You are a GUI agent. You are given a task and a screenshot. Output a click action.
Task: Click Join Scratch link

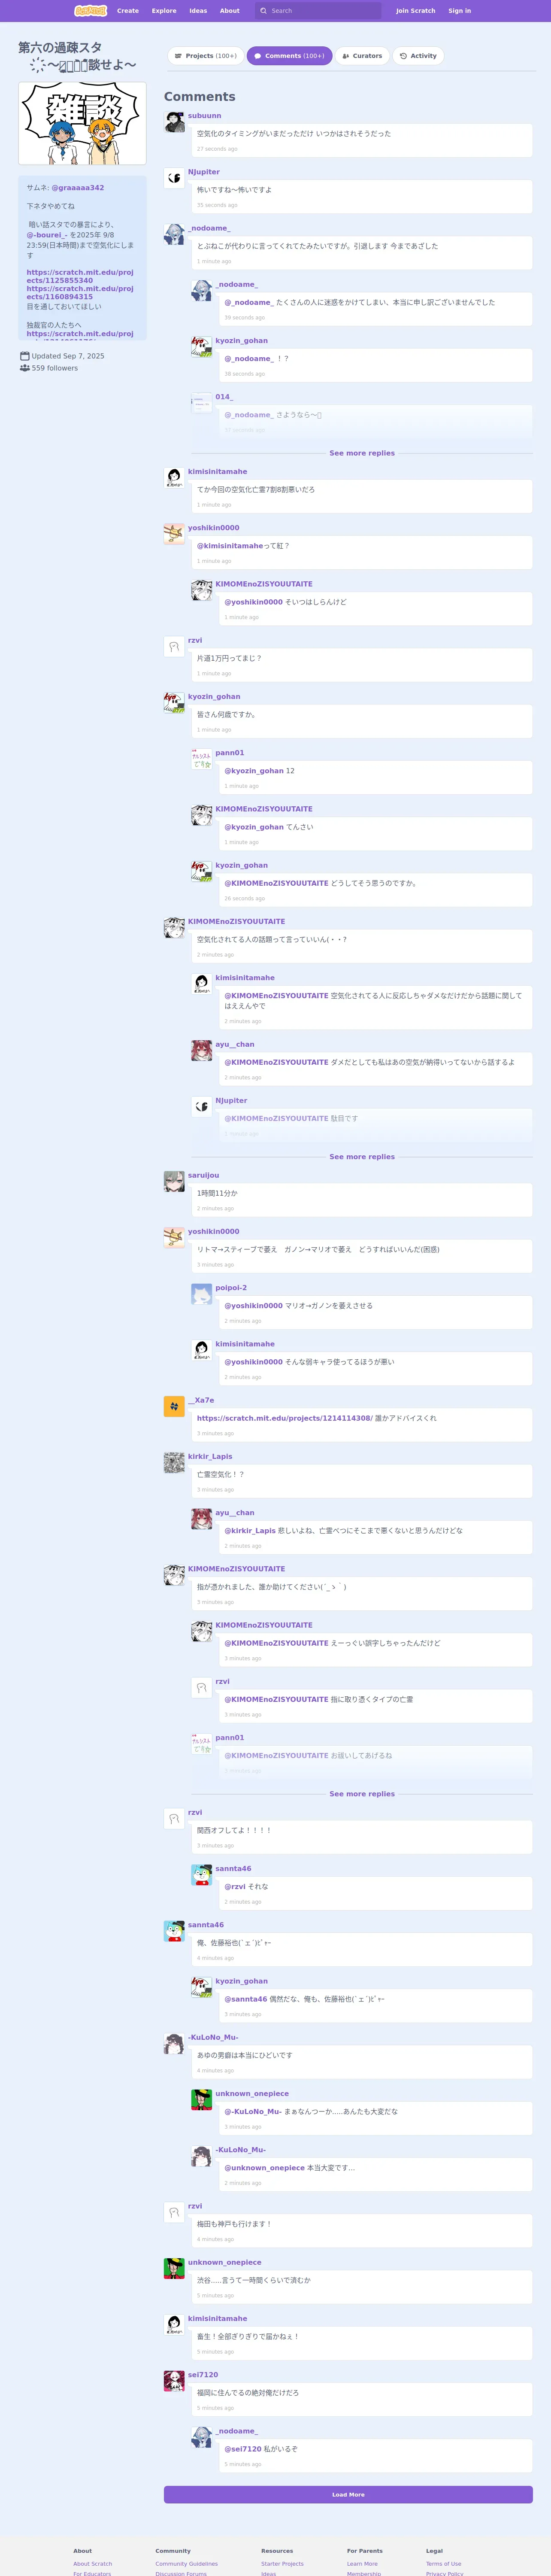tap(415, 11)
